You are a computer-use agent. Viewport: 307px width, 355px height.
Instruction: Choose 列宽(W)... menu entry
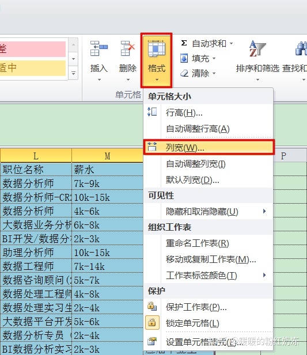pyautogui.click(x=209, y=147)
